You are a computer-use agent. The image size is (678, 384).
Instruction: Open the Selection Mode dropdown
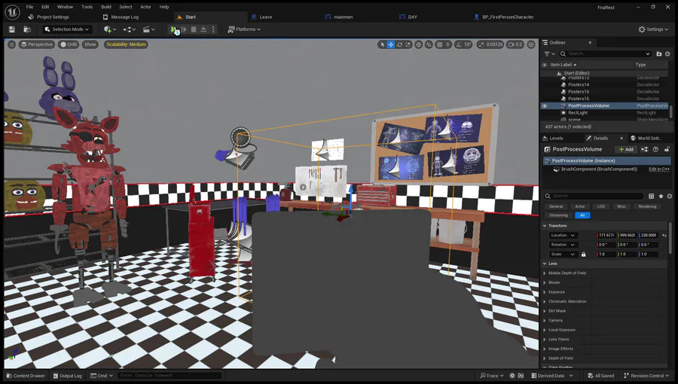coord(67,29)
